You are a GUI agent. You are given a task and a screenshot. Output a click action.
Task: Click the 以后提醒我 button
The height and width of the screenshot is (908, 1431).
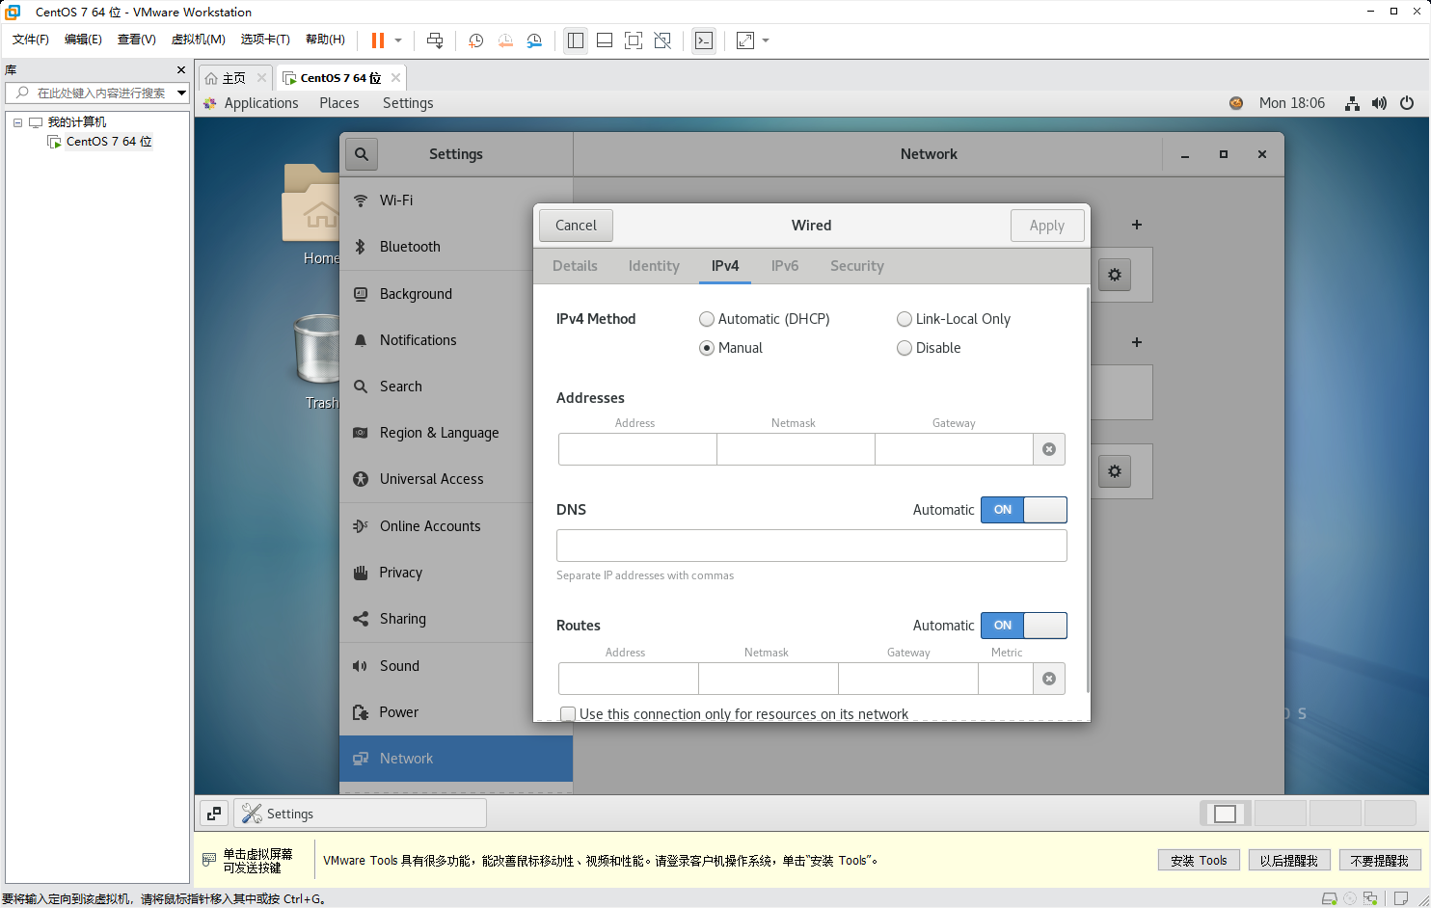coord(1289,861)
